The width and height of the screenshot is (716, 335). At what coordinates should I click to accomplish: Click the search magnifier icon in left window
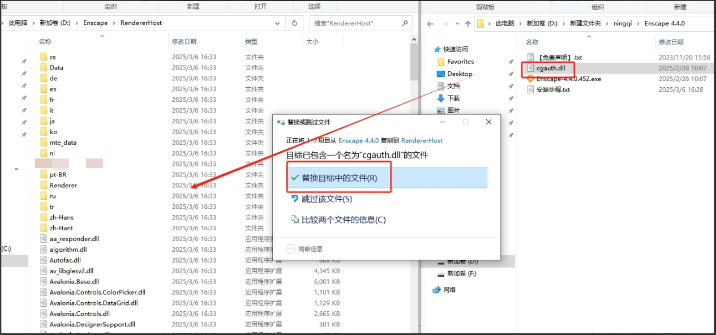coord(405,23)
